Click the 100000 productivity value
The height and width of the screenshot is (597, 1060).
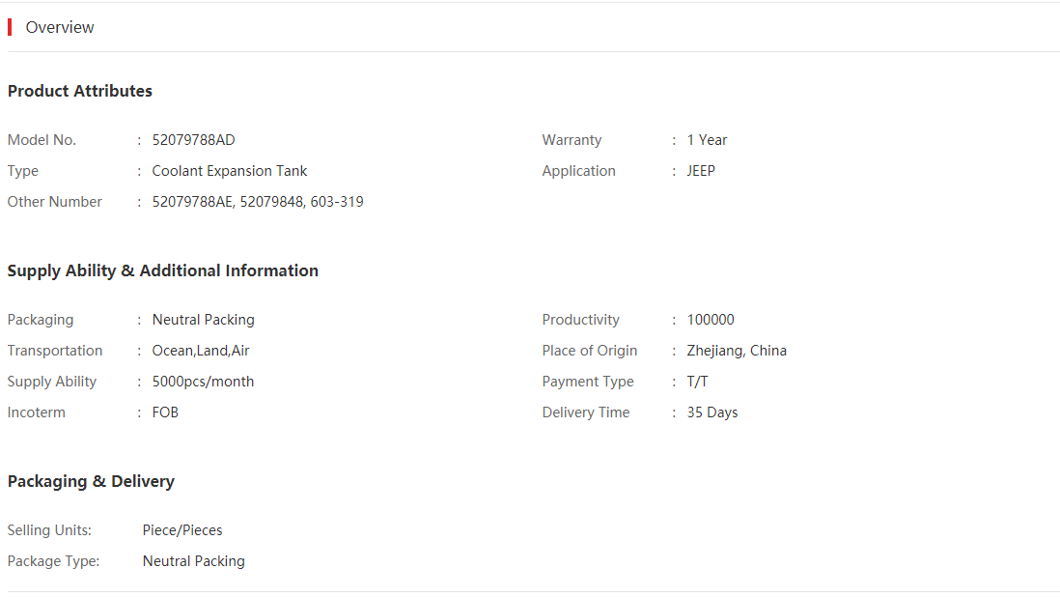coord(711,320)
